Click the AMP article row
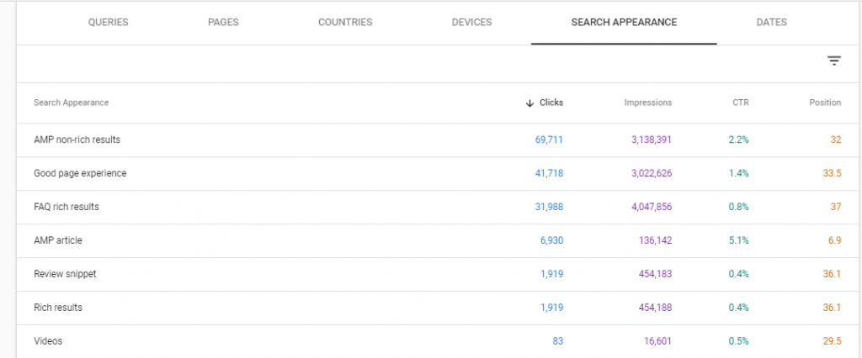This screenshot has width=862, height=358. point(439,240)
